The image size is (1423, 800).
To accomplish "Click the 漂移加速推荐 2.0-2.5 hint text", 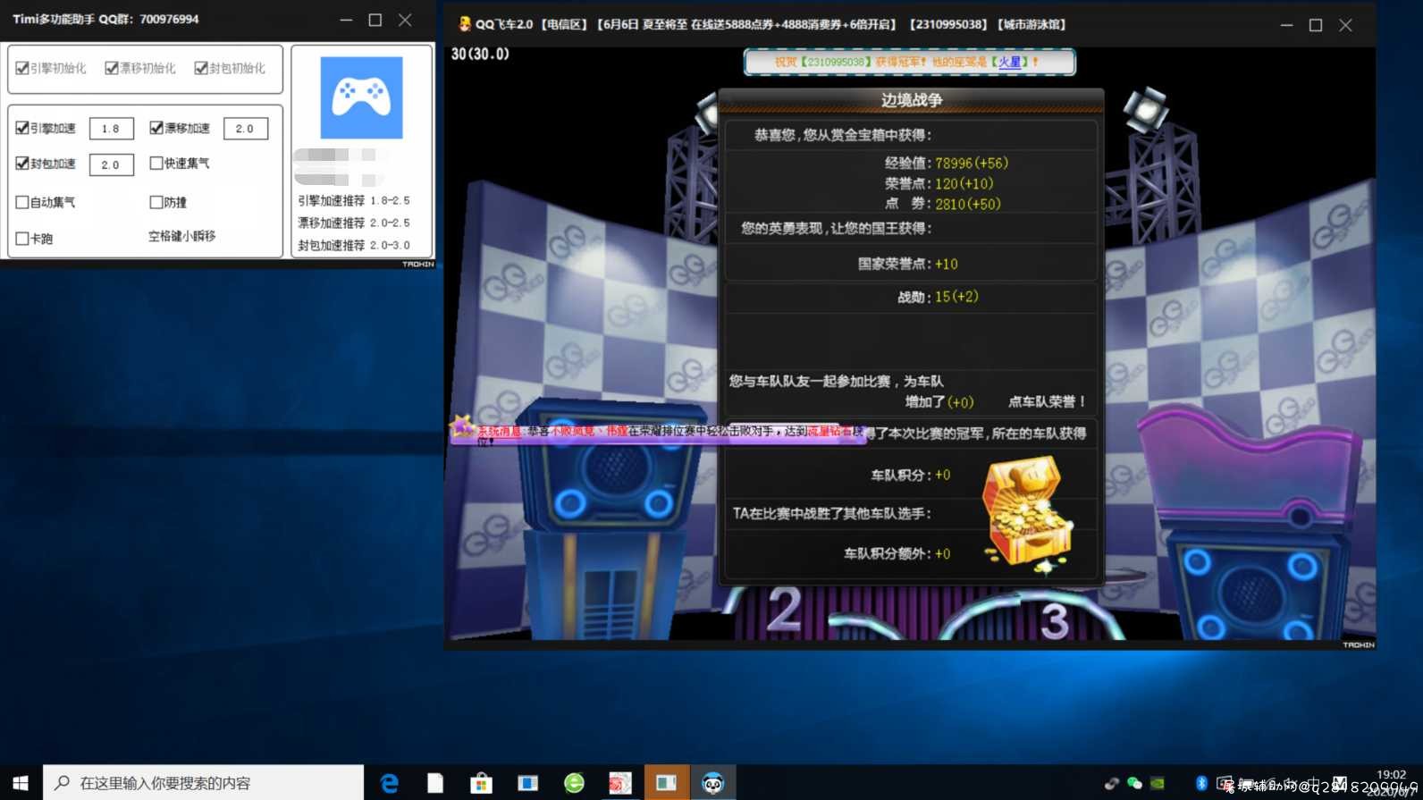I will (x=354, y=223).
